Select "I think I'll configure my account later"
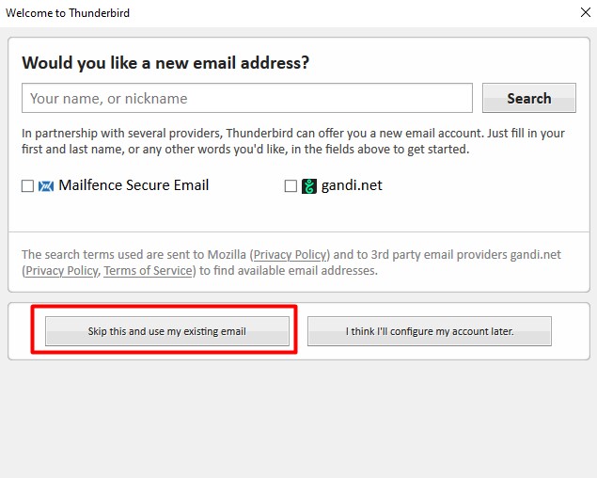Screen dimensions: 597x478 [429, 331]
